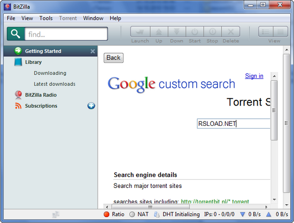Open BitZilla Radio in the sidebar
The height and width of the screenshot is (223, 294).
pyautogui.click(x=41, y=95)
